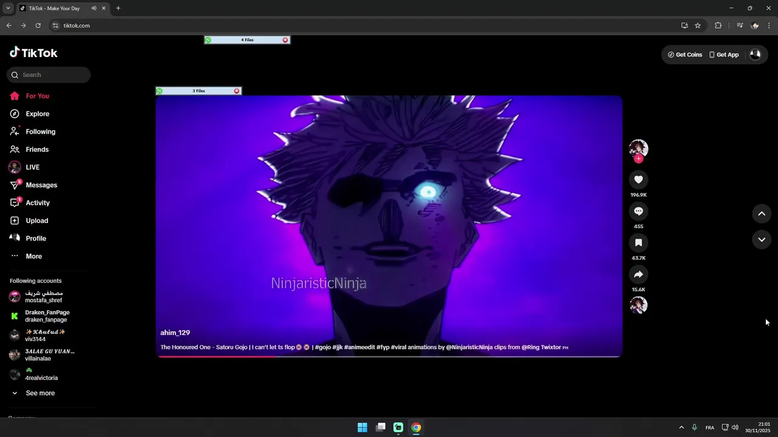The image size is (778, 437).
Task: Seek on the video progress bar
Action: coord(389,356)
